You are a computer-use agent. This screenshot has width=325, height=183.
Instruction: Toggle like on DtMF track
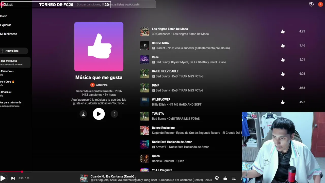[x=283, y=88]
